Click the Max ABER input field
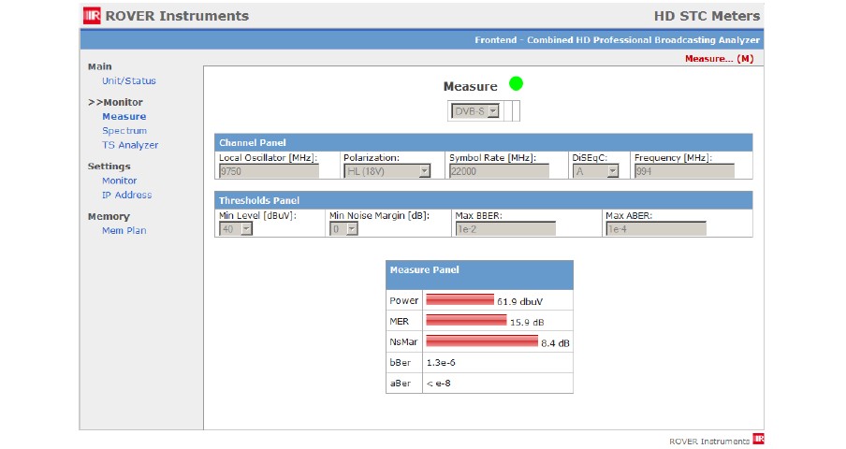This screenshot has height=449, width=846. [655, 229]
